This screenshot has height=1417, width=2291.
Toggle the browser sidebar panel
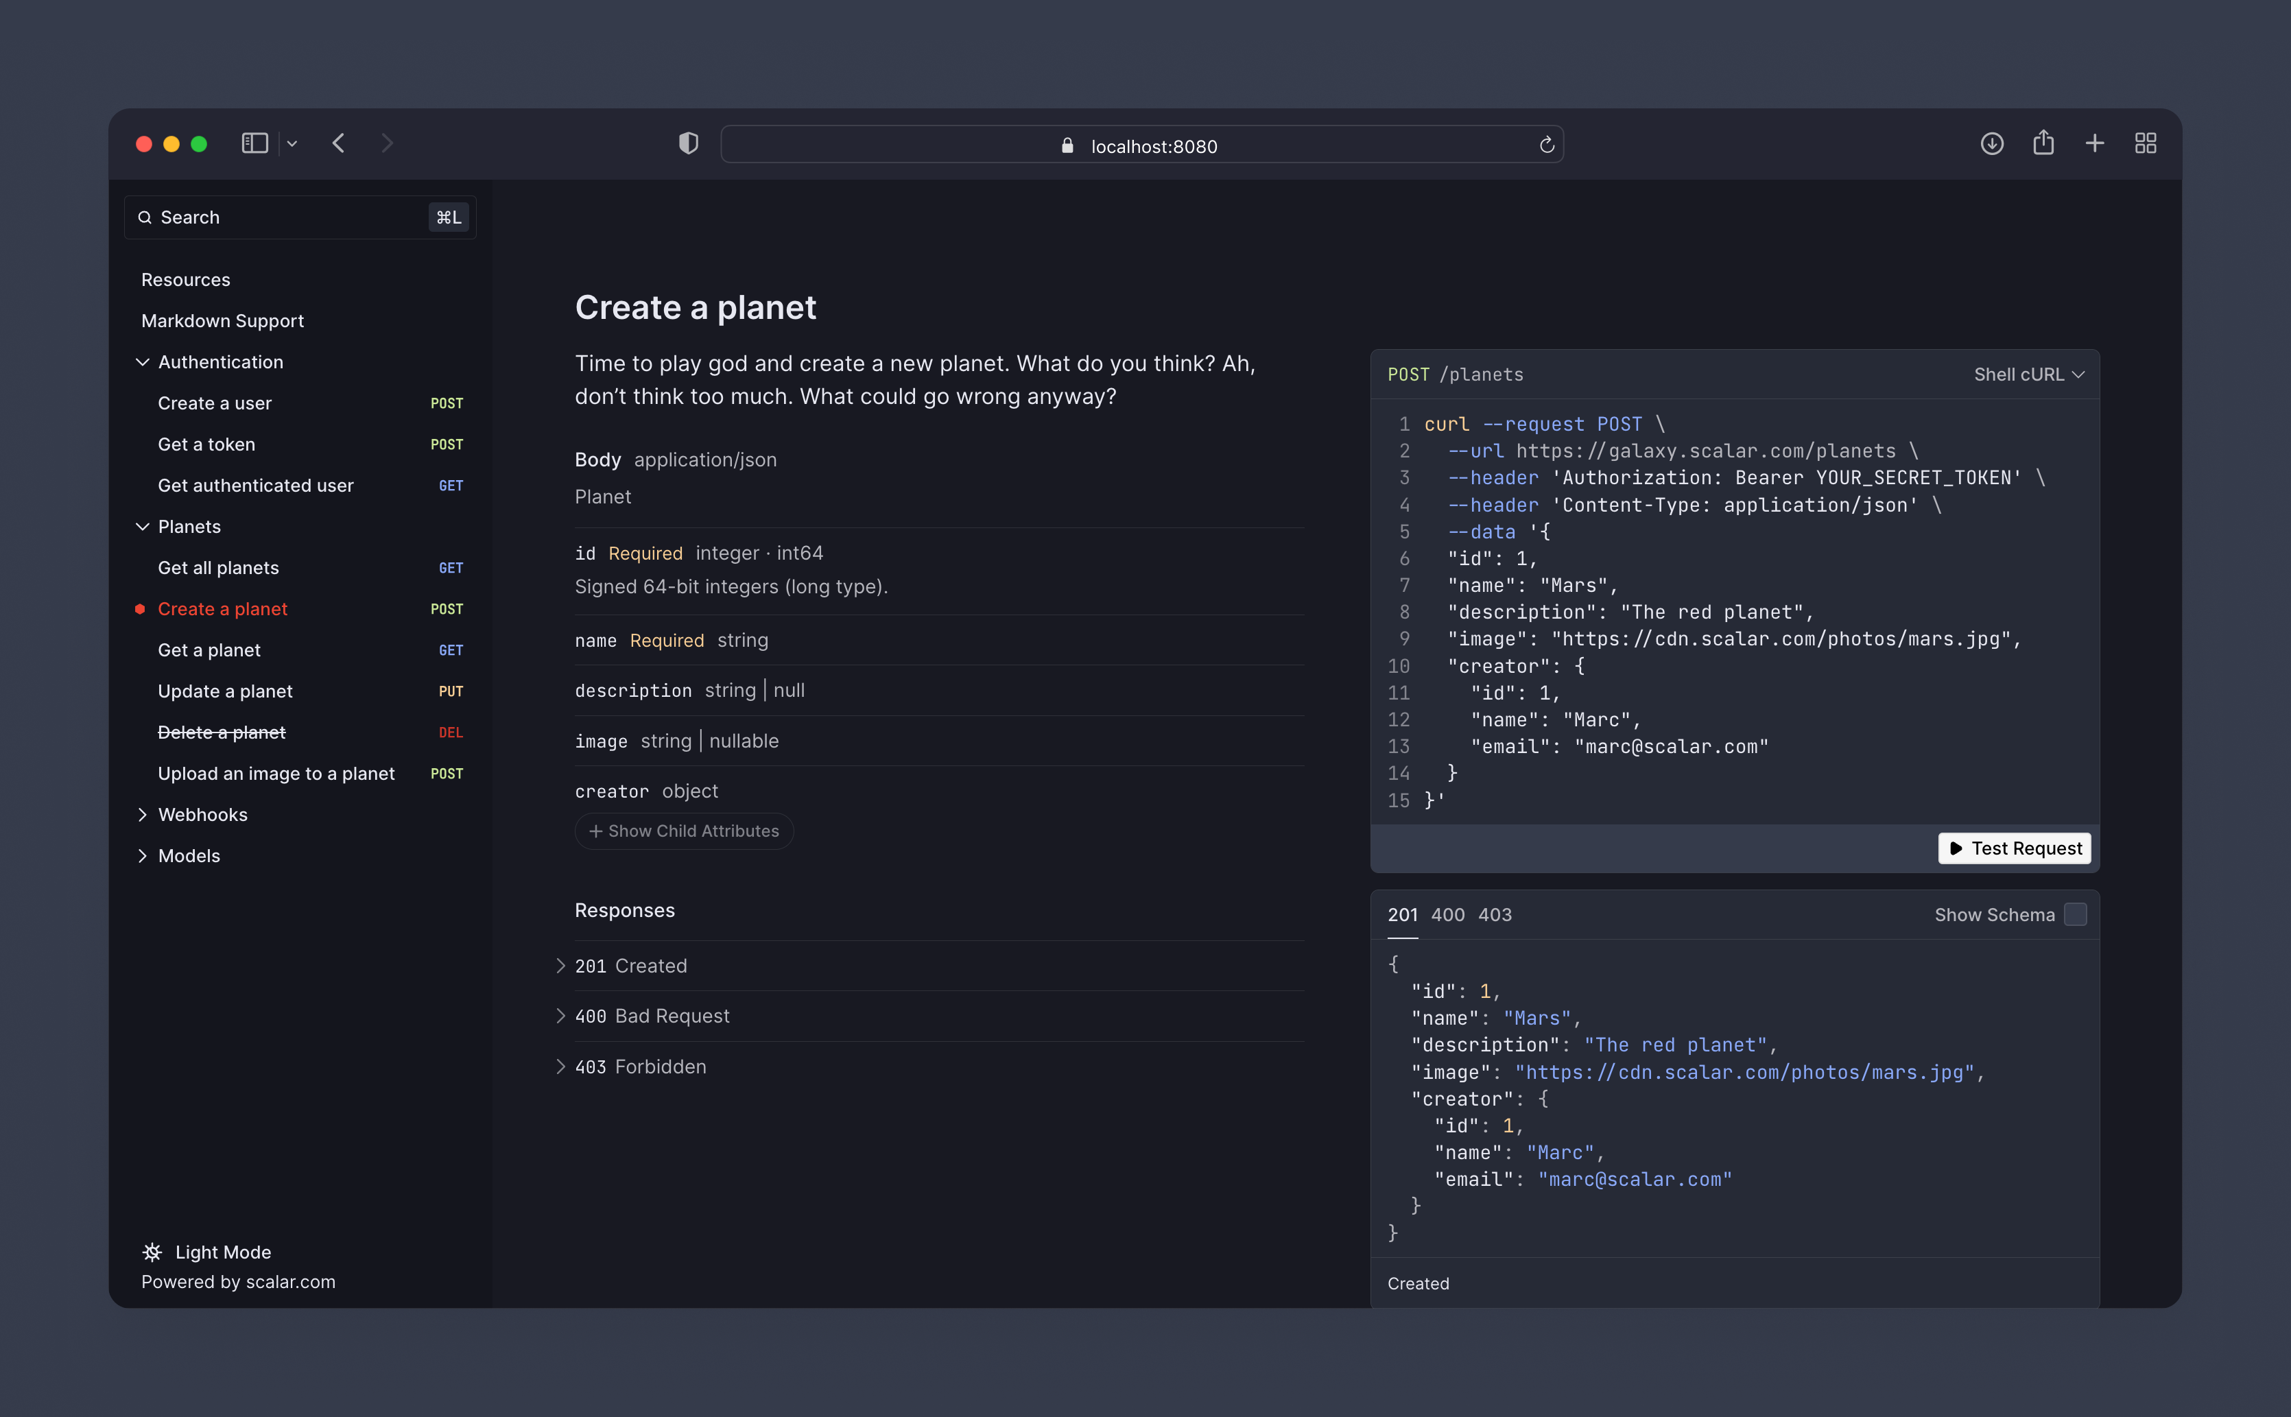click(255, 143)
